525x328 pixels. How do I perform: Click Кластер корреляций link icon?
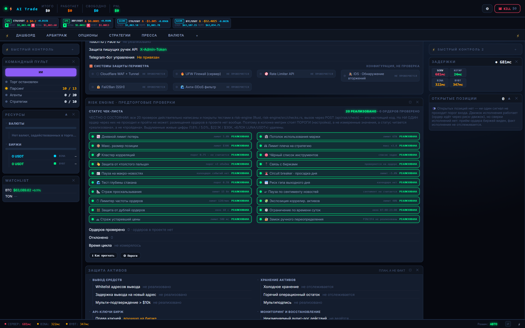98,155
